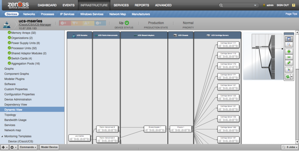Click the circle icon in the Chassis 1 node
299x151 pixels.
coord(174,130)
